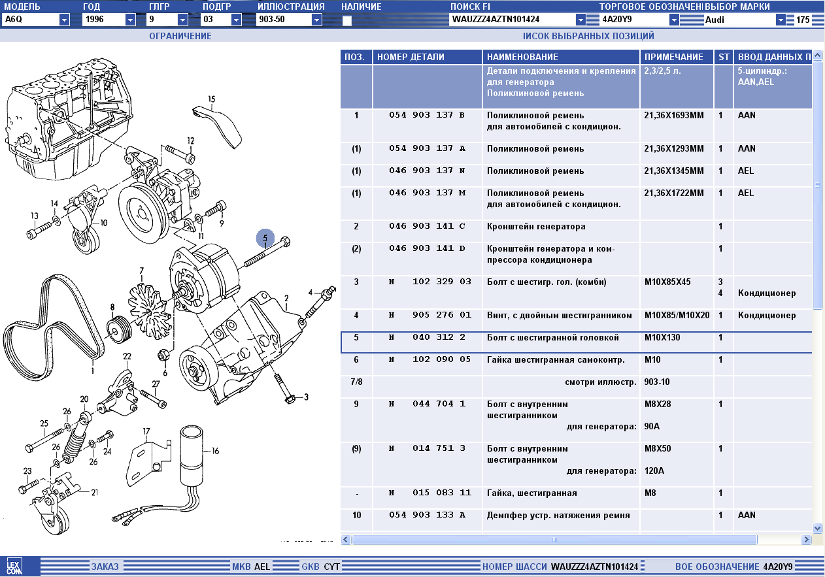
Task: Select highlighted part N 040 312 2
Action: (427, 337)
